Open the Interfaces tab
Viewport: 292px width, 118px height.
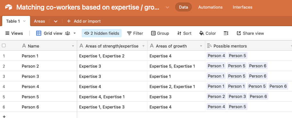[242, 7]
